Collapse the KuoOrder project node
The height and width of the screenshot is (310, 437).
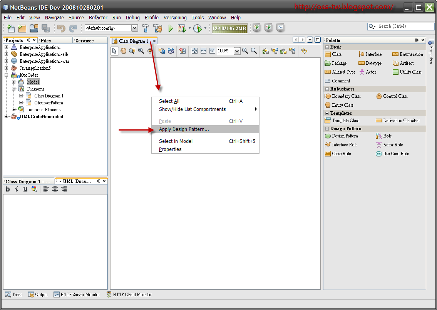[x=7, y=75]
